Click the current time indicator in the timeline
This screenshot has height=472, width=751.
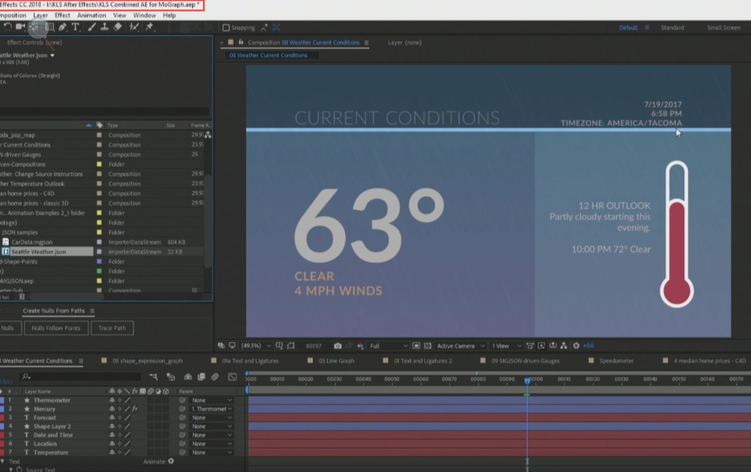click(528, 381)
